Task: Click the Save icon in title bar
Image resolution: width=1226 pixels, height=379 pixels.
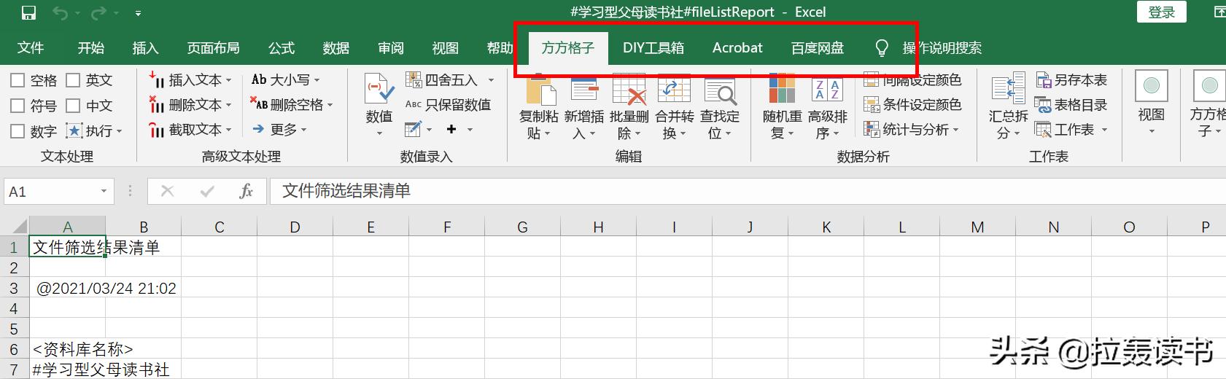Action: (x=28, y=13)
